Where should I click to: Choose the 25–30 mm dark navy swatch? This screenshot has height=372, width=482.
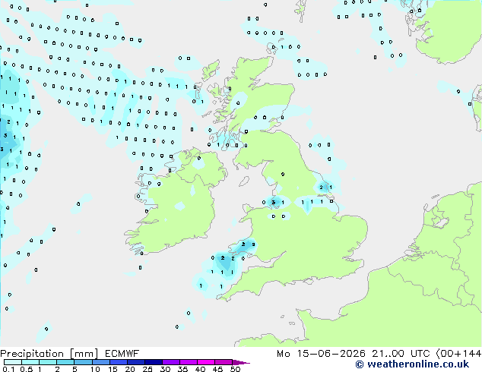[153, 362]
